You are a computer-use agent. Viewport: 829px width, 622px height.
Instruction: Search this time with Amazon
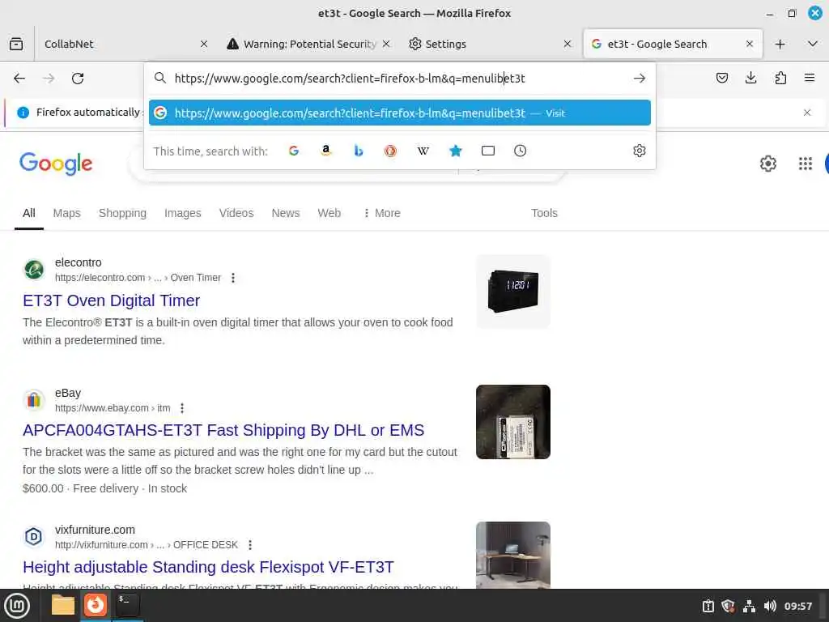pos(326,151)
